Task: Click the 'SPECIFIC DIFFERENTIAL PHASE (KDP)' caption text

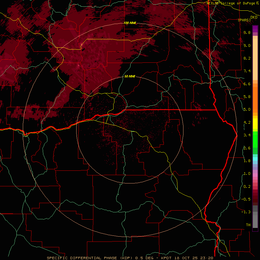Action: tap(90, 258)
